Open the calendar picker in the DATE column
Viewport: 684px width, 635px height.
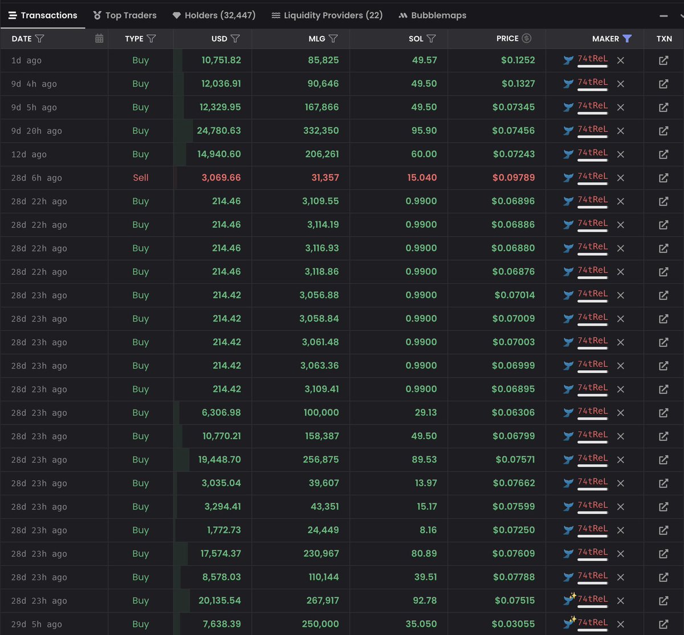[x=99, y=38]
